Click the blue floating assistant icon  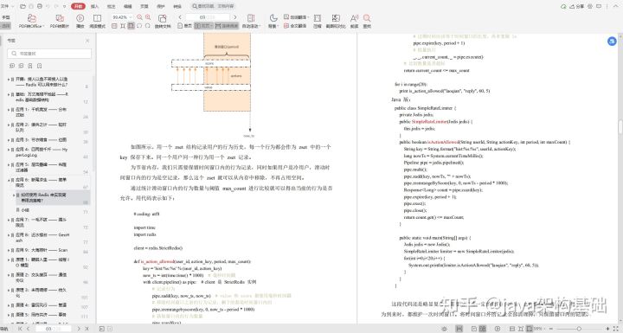pyautogui.click(x=612, y=41)
